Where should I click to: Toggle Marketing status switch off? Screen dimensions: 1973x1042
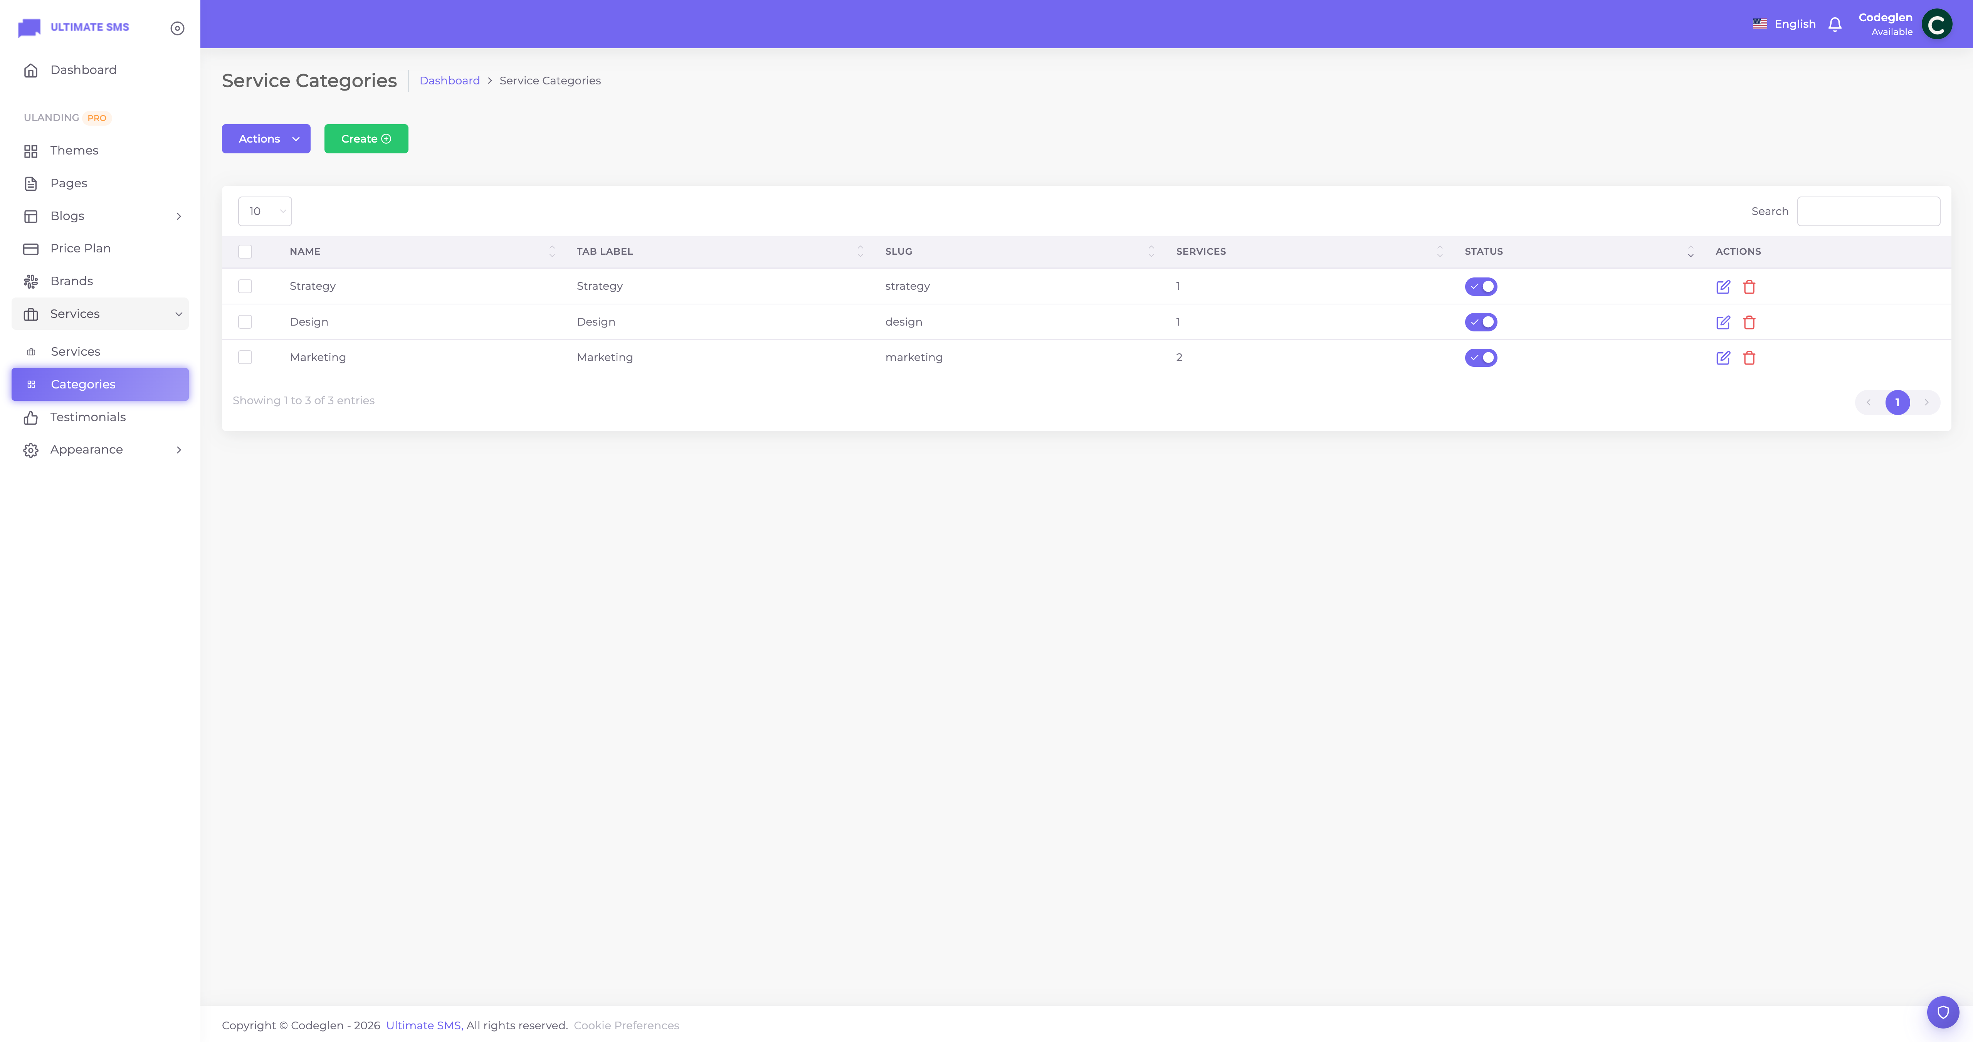1481,358
